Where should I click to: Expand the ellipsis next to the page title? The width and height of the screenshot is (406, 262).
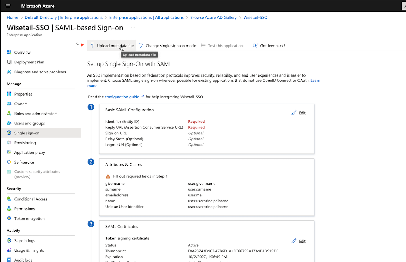click(x=133, y=28)
